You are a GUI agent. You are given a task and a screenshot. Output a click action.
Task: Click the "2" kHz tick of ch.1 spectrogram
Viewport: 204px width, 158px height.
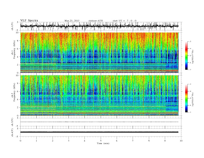coord(18,65)
